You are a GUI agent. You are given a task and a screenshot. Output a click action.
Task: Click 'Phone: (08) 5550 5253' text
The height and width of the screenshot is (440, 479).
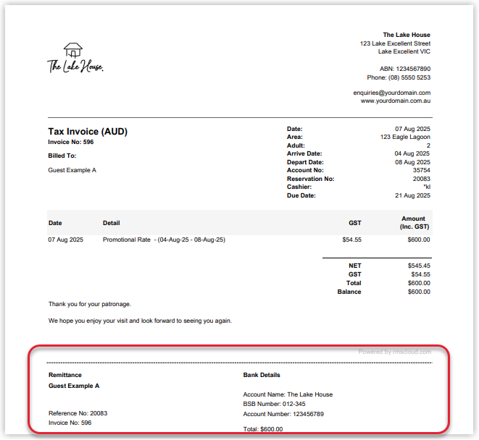pos(399,77)
